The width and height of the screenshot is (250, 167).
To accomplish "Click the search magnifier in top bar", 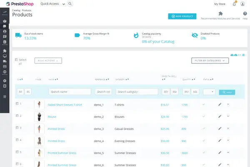I will point(70,4).
